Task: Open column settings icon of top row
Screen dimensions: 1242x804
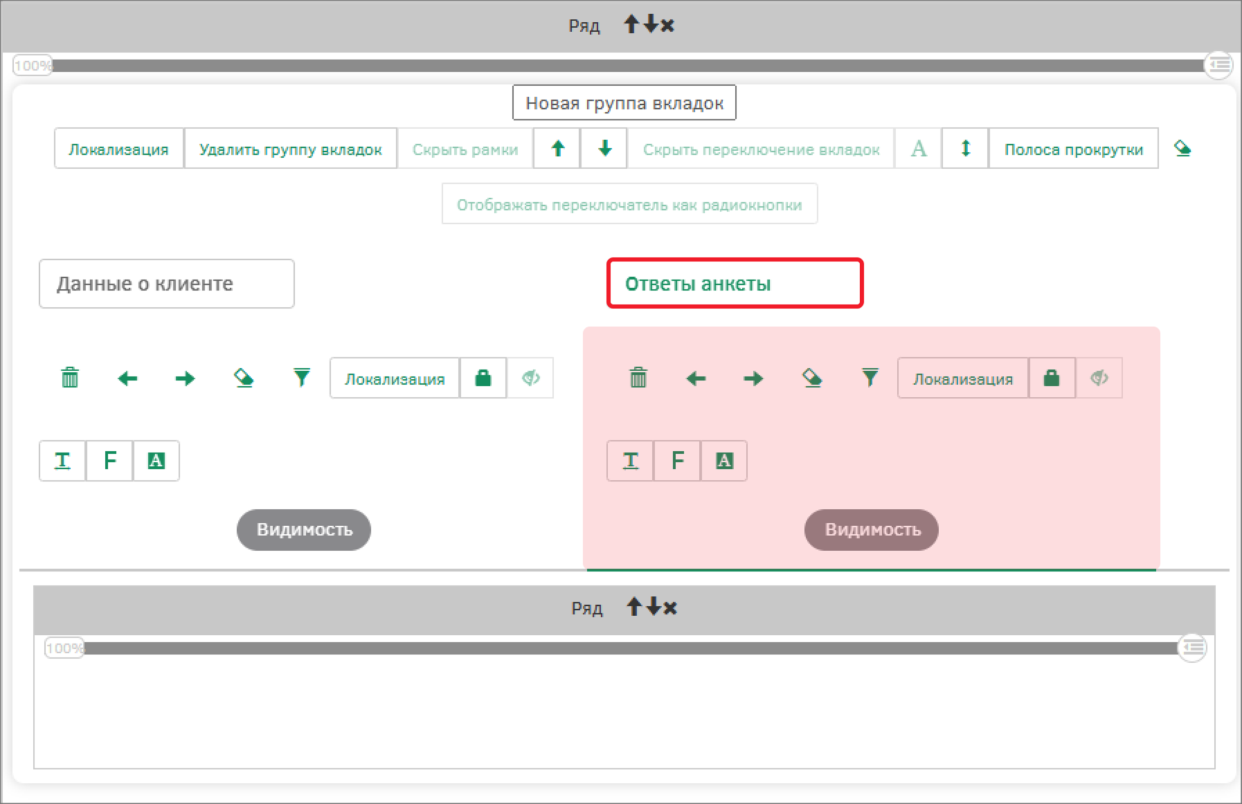Action: [x=1219, y=65]
